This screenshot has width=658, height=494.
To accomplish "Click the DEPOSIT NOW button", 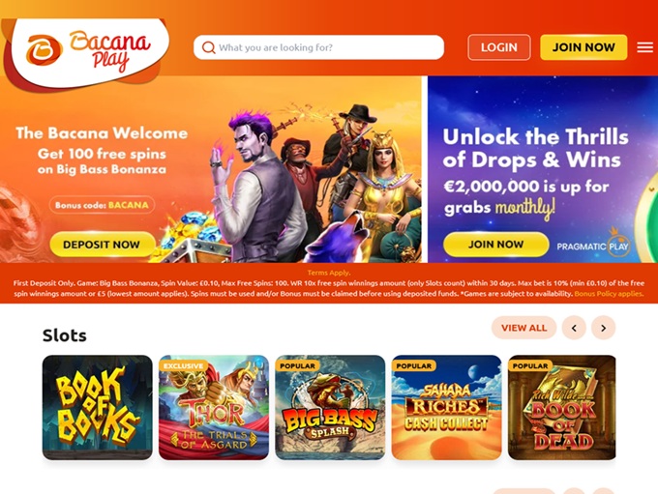I will click(x=102, y=244).
